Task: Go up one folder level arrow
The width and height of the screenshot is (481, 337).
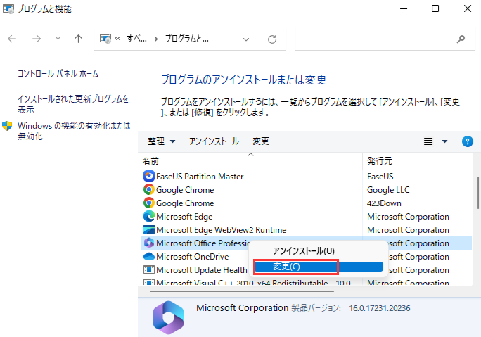Action: tap(78, 39)
